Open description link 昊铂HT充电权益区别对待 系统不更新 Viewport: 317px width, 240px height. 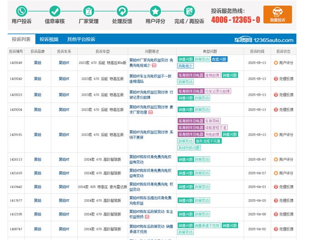[151, 134]
